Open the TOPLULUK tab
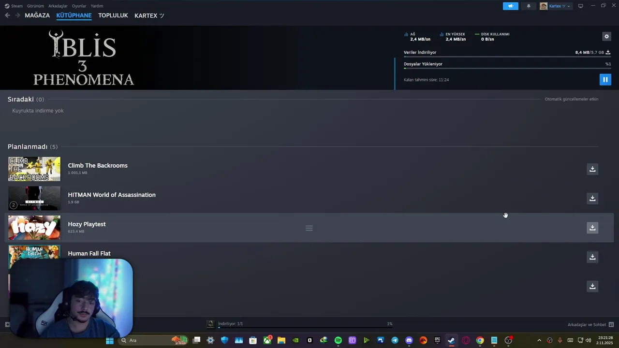 (113, 15)
